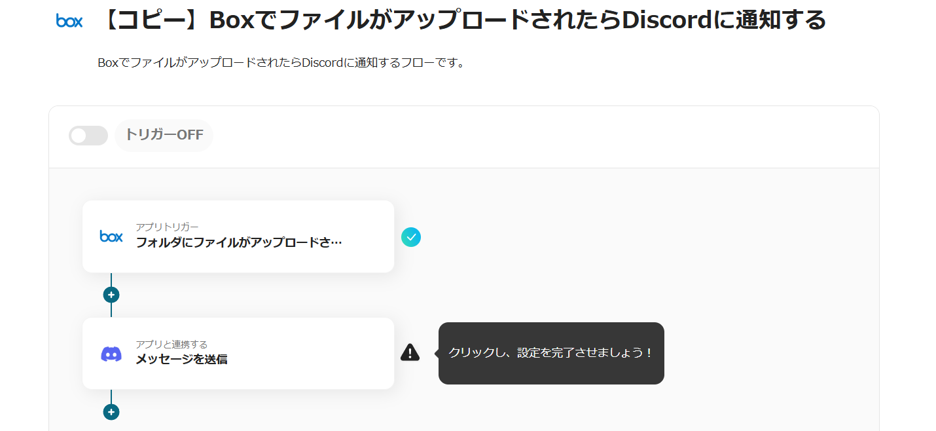Viewport: 936px width, 431px height.
Task: Click the flow description text under title
Action: tap(281, 64)
